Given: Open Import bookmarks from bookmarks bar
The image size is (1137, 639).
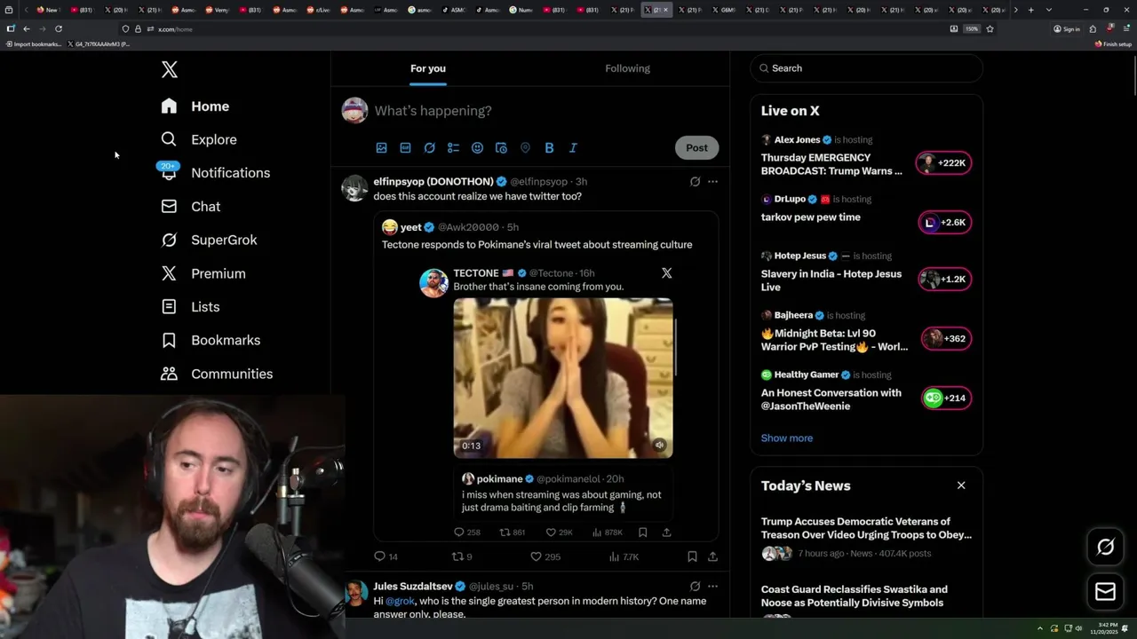Looking at the screenshot, I should [34, 43].
